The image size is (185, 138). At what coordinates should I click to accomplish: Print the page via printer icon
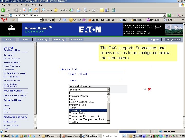tap(85, 10)
